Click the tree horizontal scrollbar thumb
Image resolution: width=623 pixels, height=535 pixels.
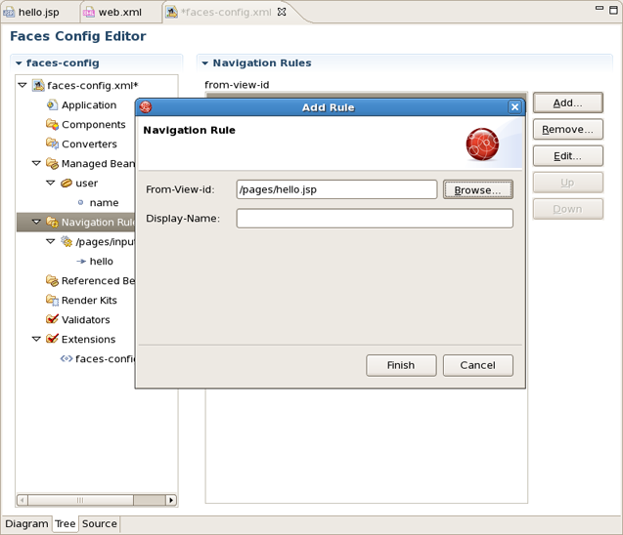click(80, 500)
